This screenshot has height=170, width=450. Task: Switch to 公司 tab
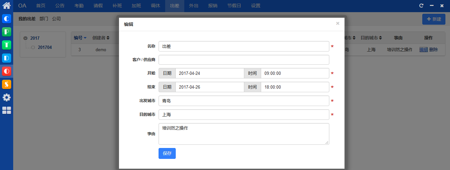point(56,19)
